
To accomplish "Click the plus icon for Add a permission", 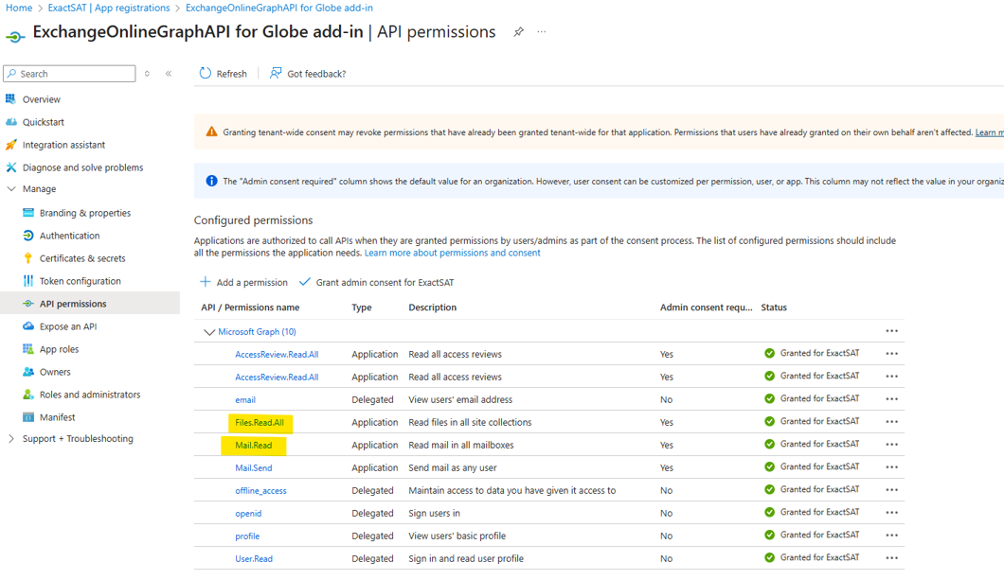I will (205, 282).
